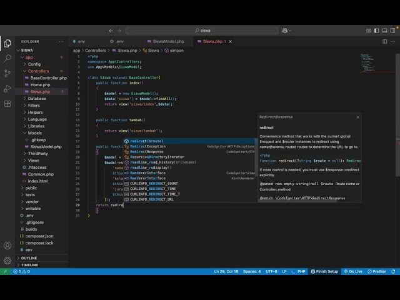Click the editor minimap

click(x=377, y=63)
